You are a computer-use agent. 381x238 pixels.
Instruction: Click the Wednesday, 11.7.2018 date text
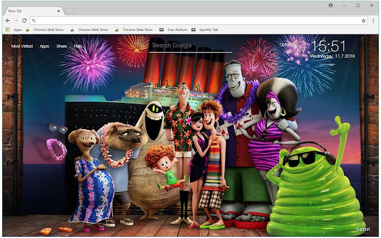click(332, 56)
